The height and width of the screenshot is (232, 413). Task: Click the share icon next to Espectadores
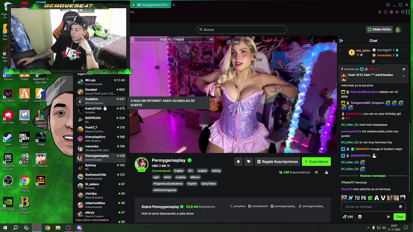(316, 172)
